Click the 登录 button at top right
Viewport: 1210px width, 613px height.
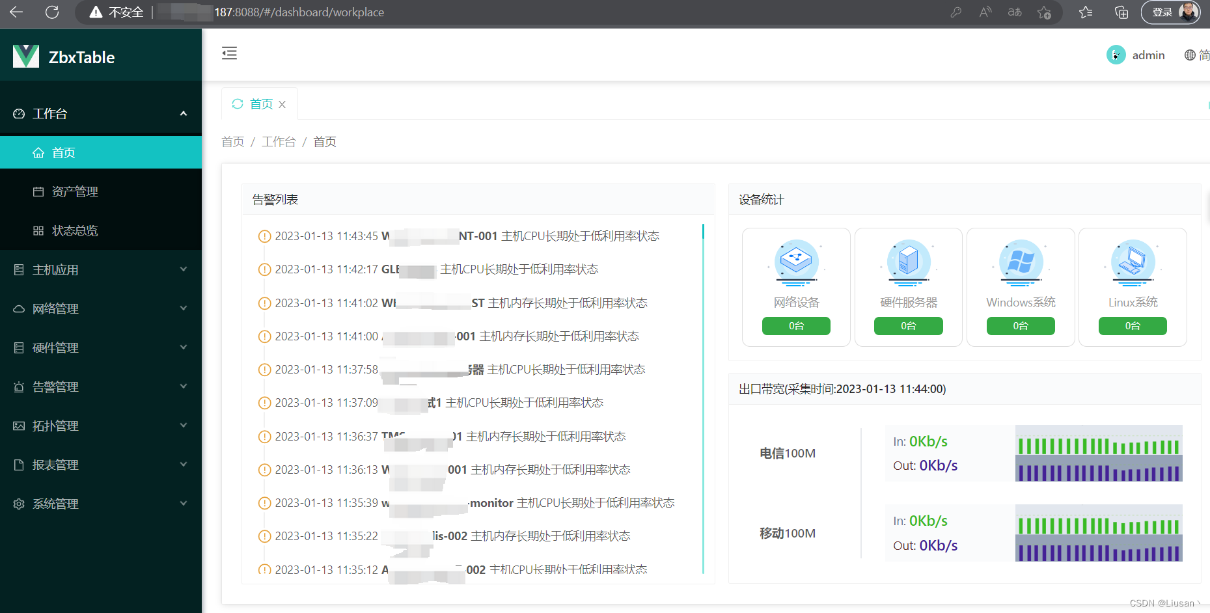coord(1162,12)
